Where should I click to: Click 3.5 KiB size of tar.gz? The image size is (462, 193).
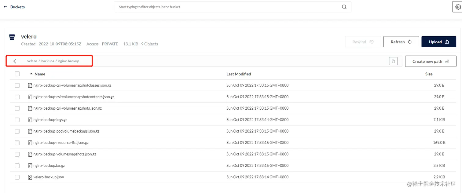(439, 166)
